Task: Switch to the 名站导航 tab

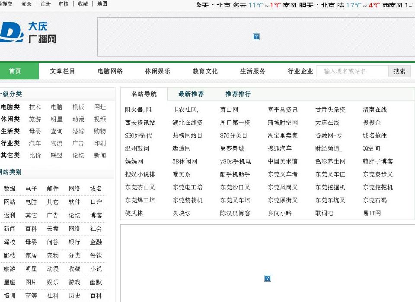Action: [x=144, y=94]
